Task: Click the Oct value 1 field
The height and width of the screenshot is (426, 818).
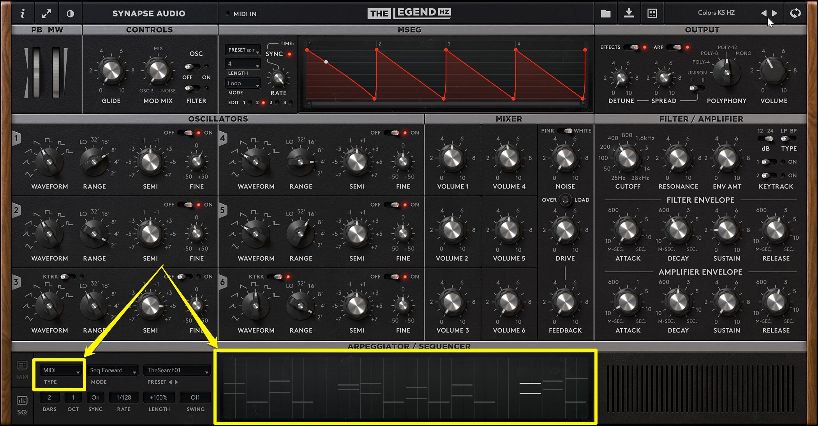Action: (x=73, y=398)
